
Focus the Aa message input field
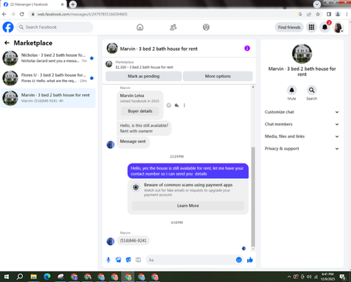point(191,260)
